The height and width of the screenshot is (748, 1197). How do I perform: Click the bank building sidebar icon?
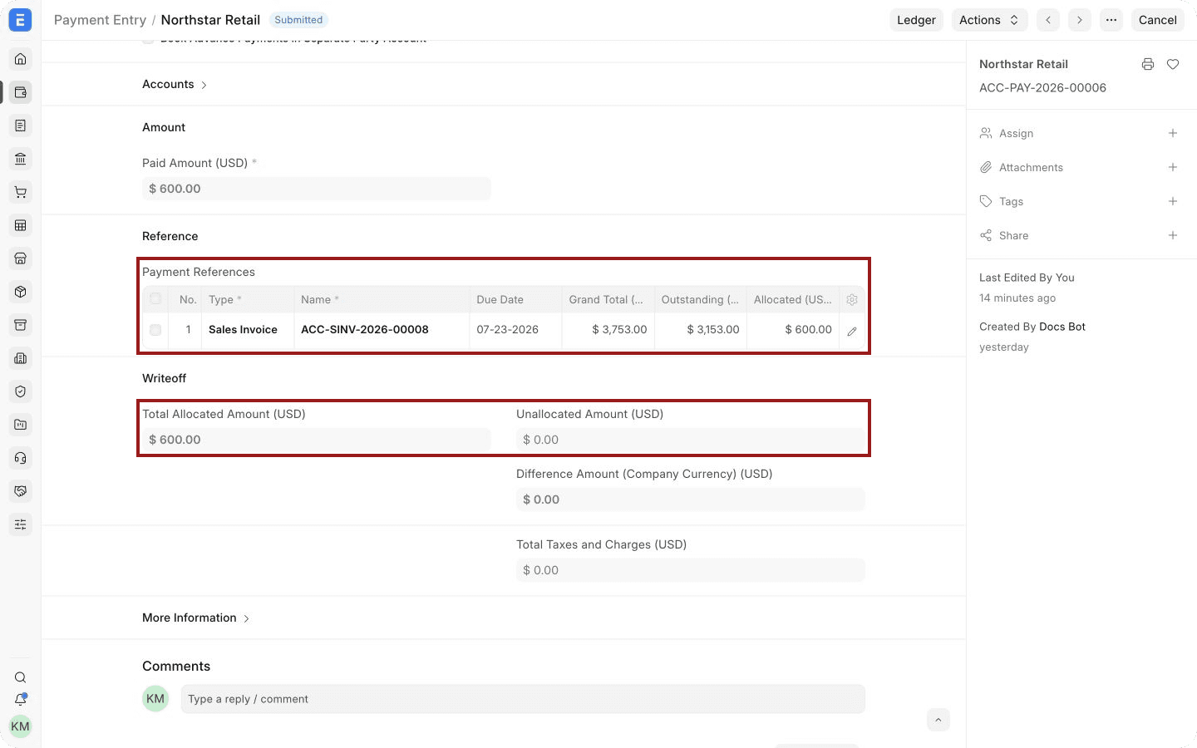click(21, 159)
